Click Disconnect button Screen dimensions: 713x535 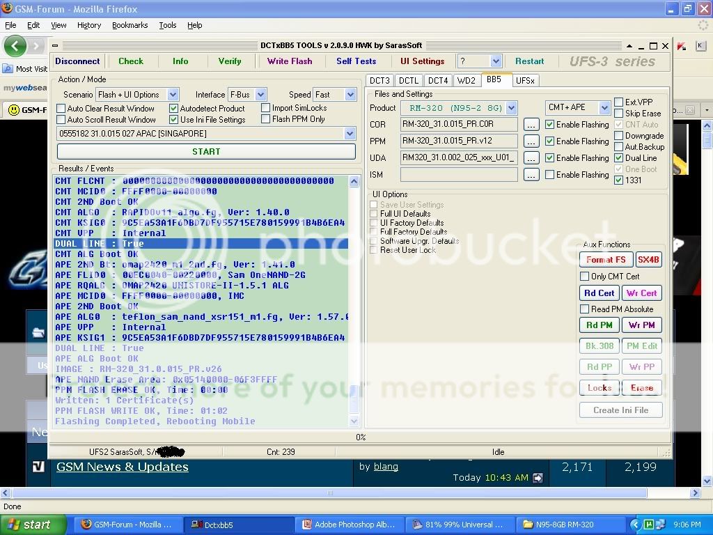pyautogui.click(x=77, y=61)
